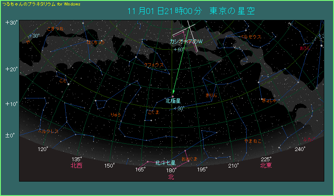This screenshot has width=334, height=196.
Task: Click the 120° azimuth label
Action: (x=43, y=149)
